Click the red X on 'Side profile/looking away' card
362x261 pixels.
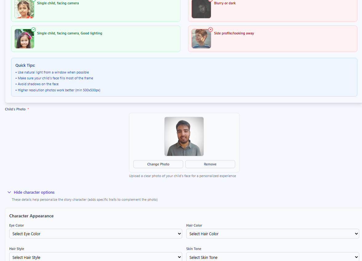(211, 30)
